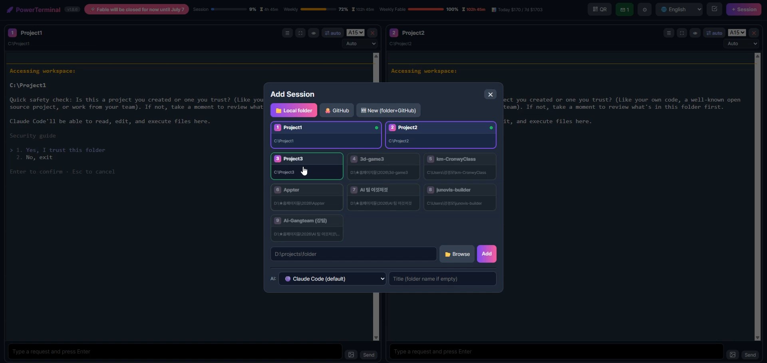The width and height of the screenshot is (767, 363).
Task: Click the D:\projects\folder path input
Action: [354, 254]
